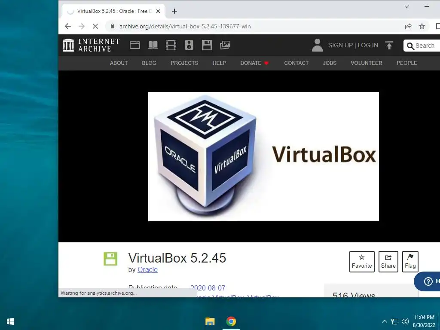Viewport: 440px width, 330px height.
Task: Open the JOBS menu item
Action: [330, 63]
